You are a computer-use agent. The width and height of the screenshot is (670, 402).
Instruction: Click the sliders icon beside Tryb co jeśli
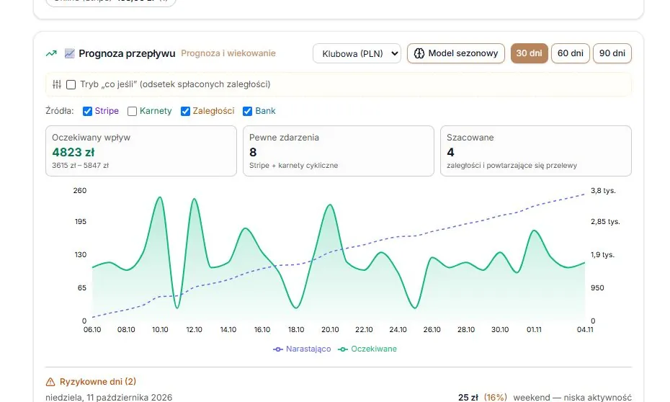(x=57, y=84)
